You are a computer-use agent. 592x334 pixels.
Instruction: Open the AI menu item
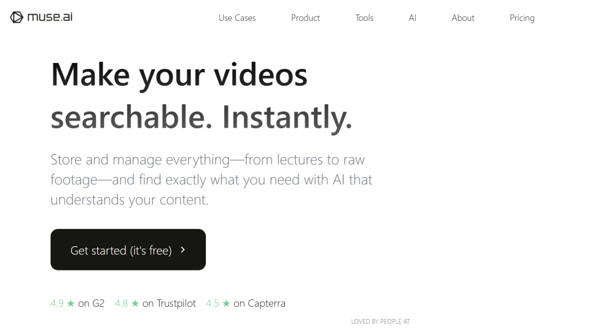(x=412, y=18)
